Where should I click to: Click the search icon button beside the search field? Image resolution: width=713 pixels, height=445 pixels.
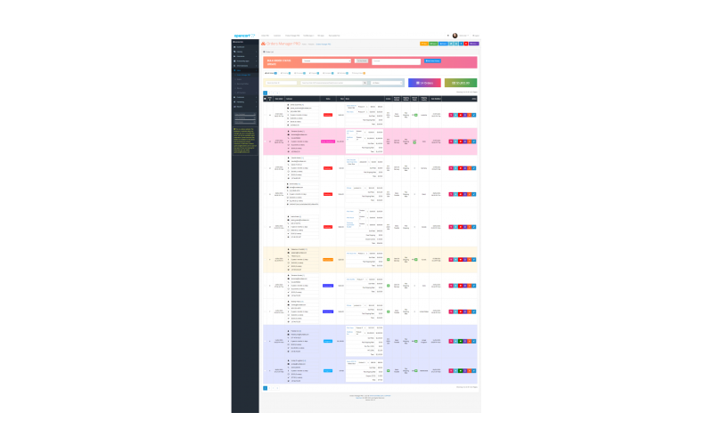point(365,83)
